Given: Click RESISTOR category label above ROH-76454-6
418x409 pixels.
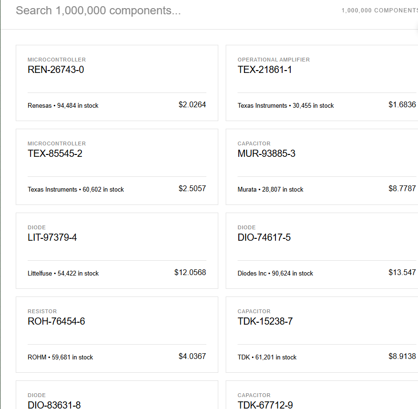Looking at the screenshot, I should tap(42, 311).
